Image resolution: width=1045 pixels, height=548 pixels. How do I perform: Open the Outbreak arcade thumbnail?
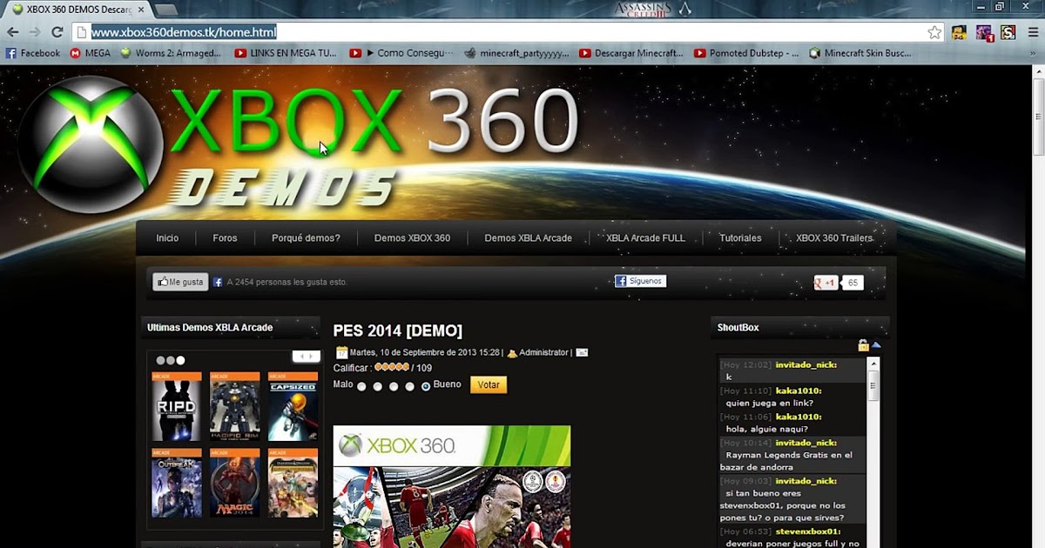tap(176, 483)
